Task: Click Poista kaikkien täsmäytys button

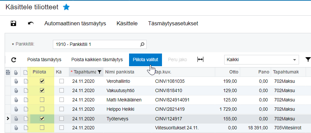Action: 97,60
